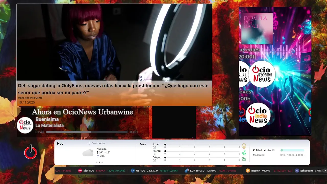Click the news article photo
Image resolution: width=327 pixels, height=184 pixels.
(x=114, y=42)
